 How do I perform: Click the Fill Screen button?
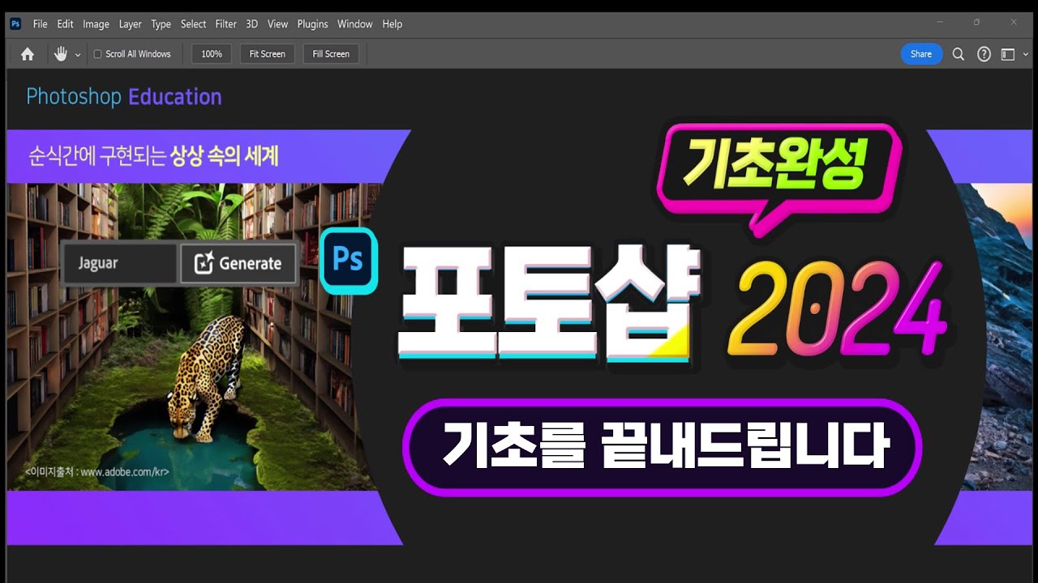[x=331, y=54]
